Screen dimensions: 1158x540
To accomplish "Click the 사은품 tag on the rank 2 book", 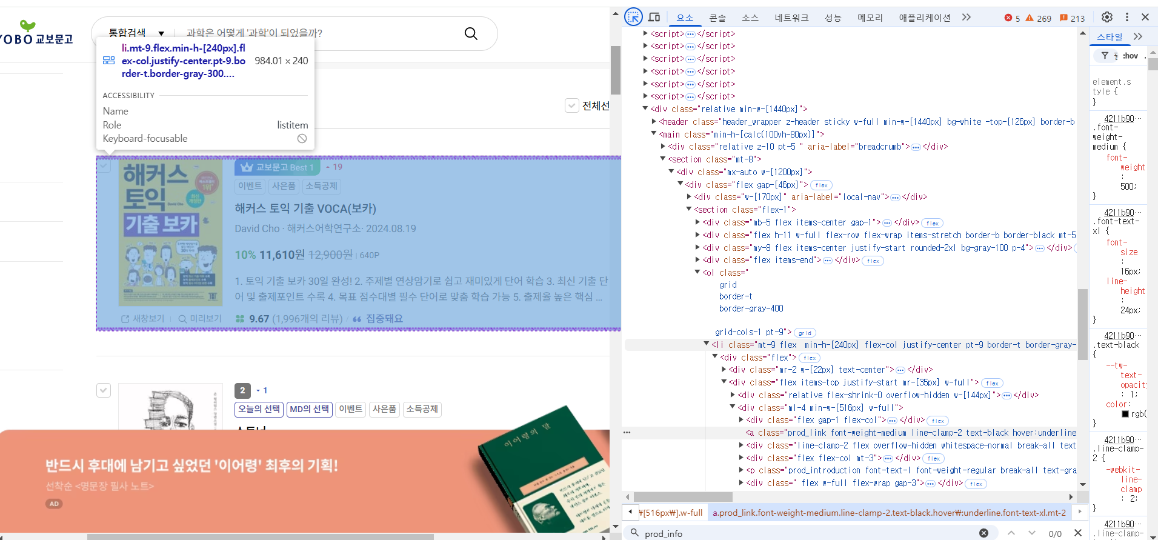I will coord(384,409).
